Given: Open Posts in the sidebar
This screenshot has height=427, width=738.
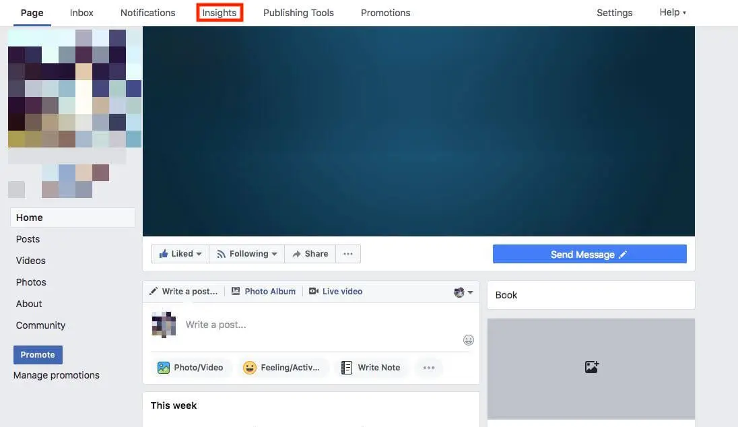Looking at the screenshot, I should (28, 239).
